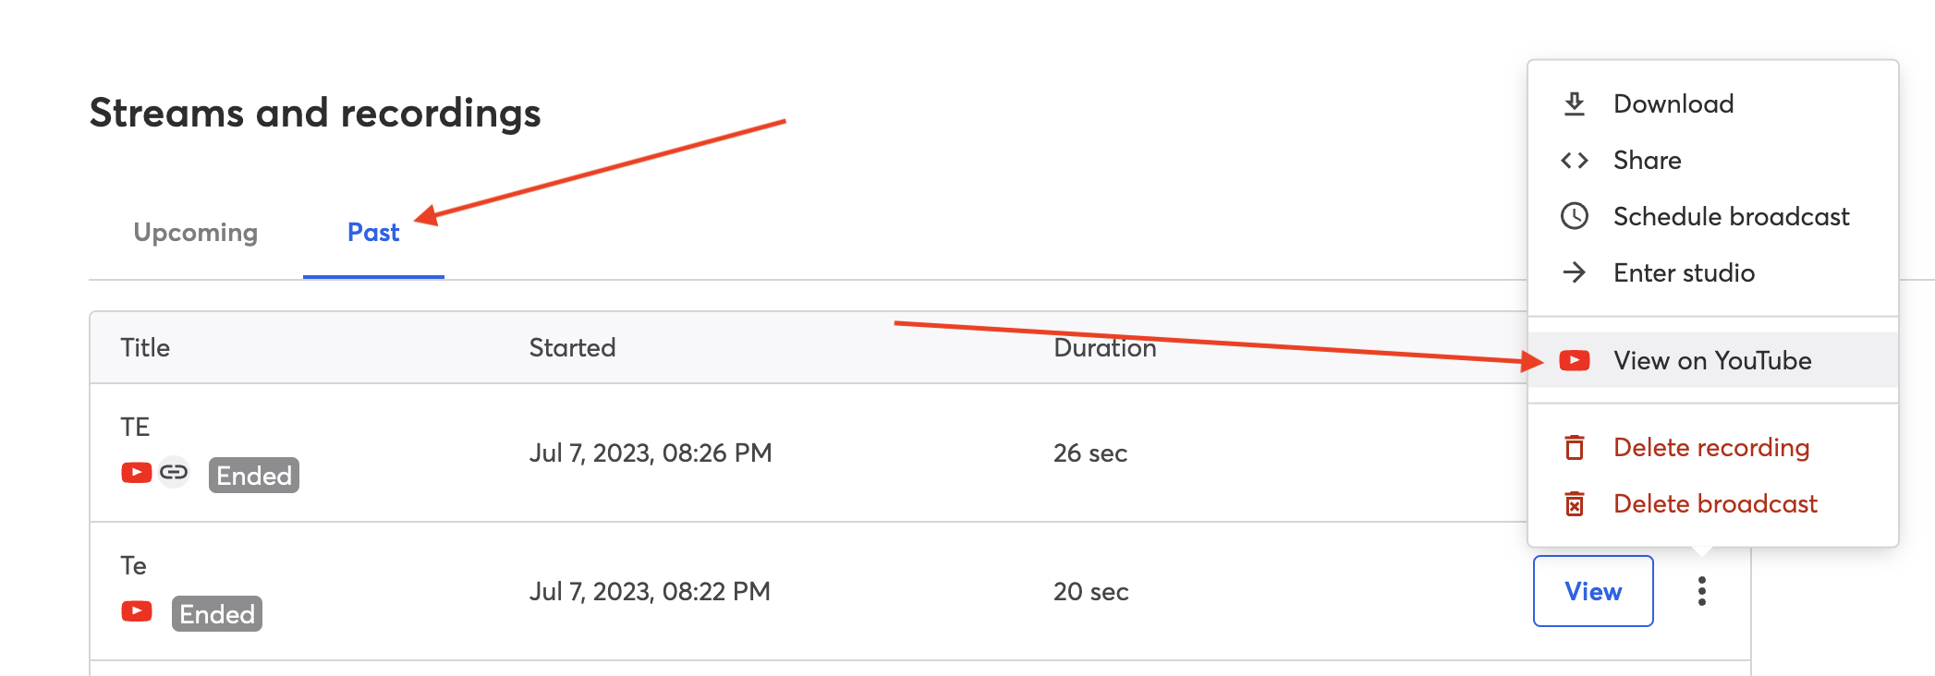Switch to the Upcoming tab
This screenshot has height=676, width=1935.
[195, 233]
